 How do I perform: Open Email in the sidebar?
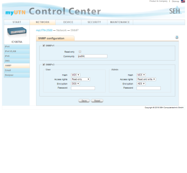(x=17, y=70)
